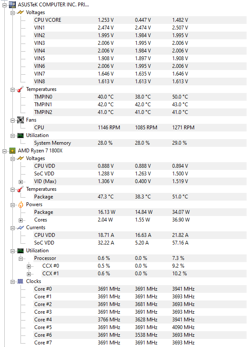The height and width of the screenshot is (347, 247).
Task: Click the motherboard Voltages lightning icon
Action: click(x=21, y=12)
